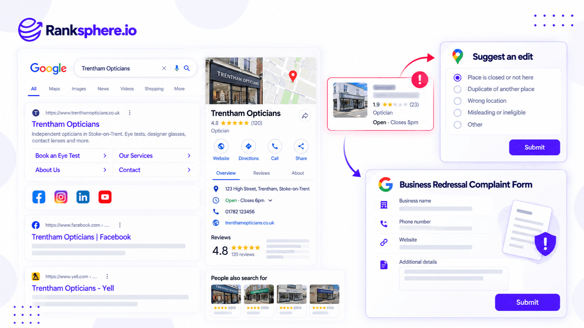Click the Additional details text area
This screenshot has height=328, width=584.
tap(454, 279)
